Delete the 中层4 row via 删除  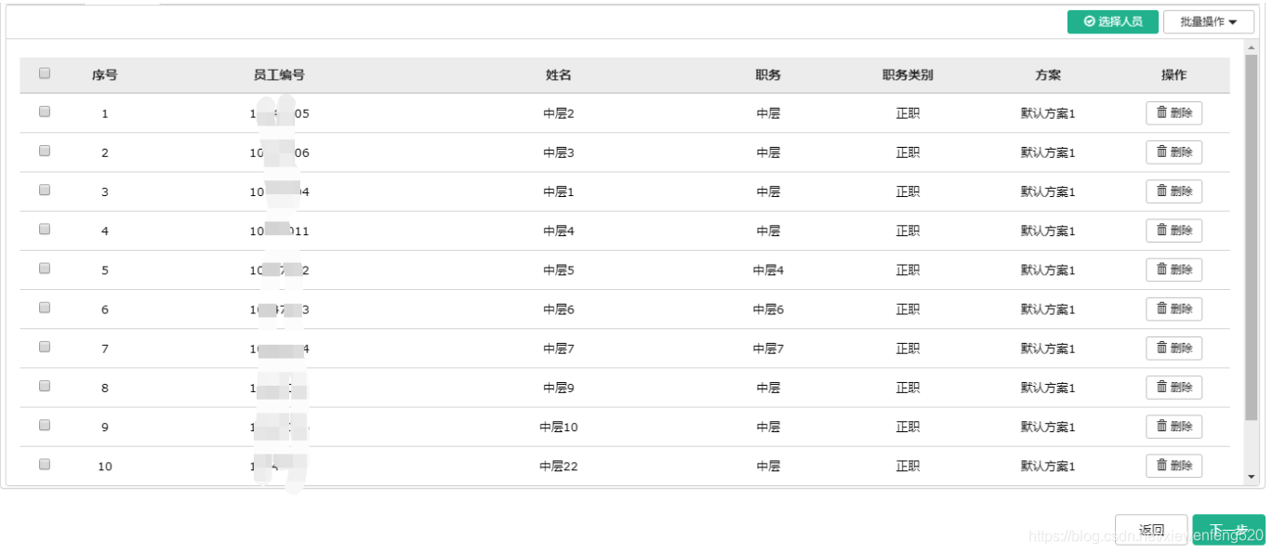(x=1174, y=230)
